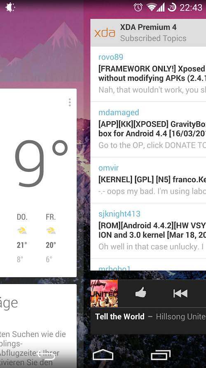Viewport: 206px width, 368px height.
Task: Select the FR. forecast of 20°
Action: tap(51, 238)
